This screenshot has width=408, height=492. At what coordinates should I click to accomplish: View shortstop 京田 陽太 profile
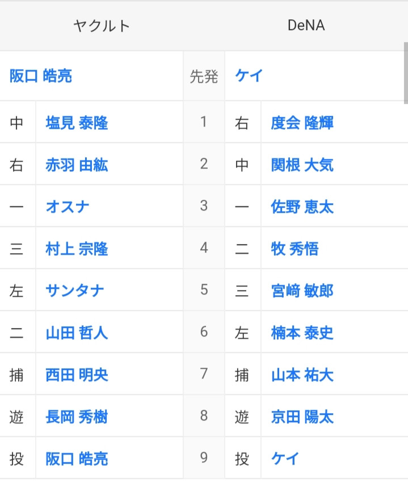[302, 417]
